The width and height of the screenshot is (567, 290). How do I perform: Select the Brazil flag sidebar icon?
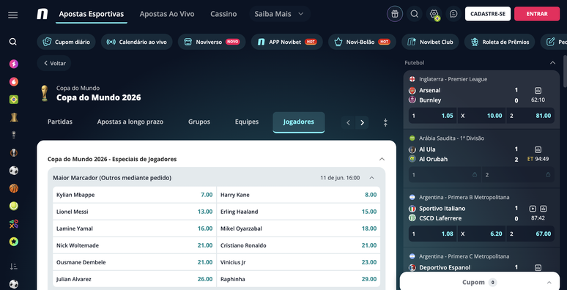(x=14, y=100)
